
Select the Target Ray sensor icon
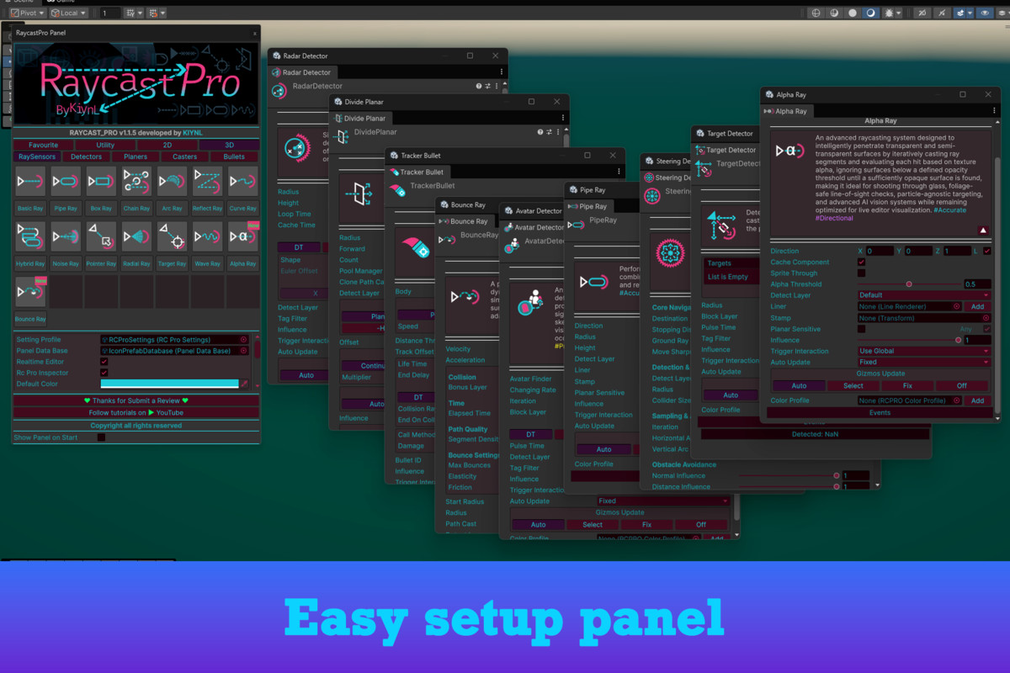click(x=172, y=236)
